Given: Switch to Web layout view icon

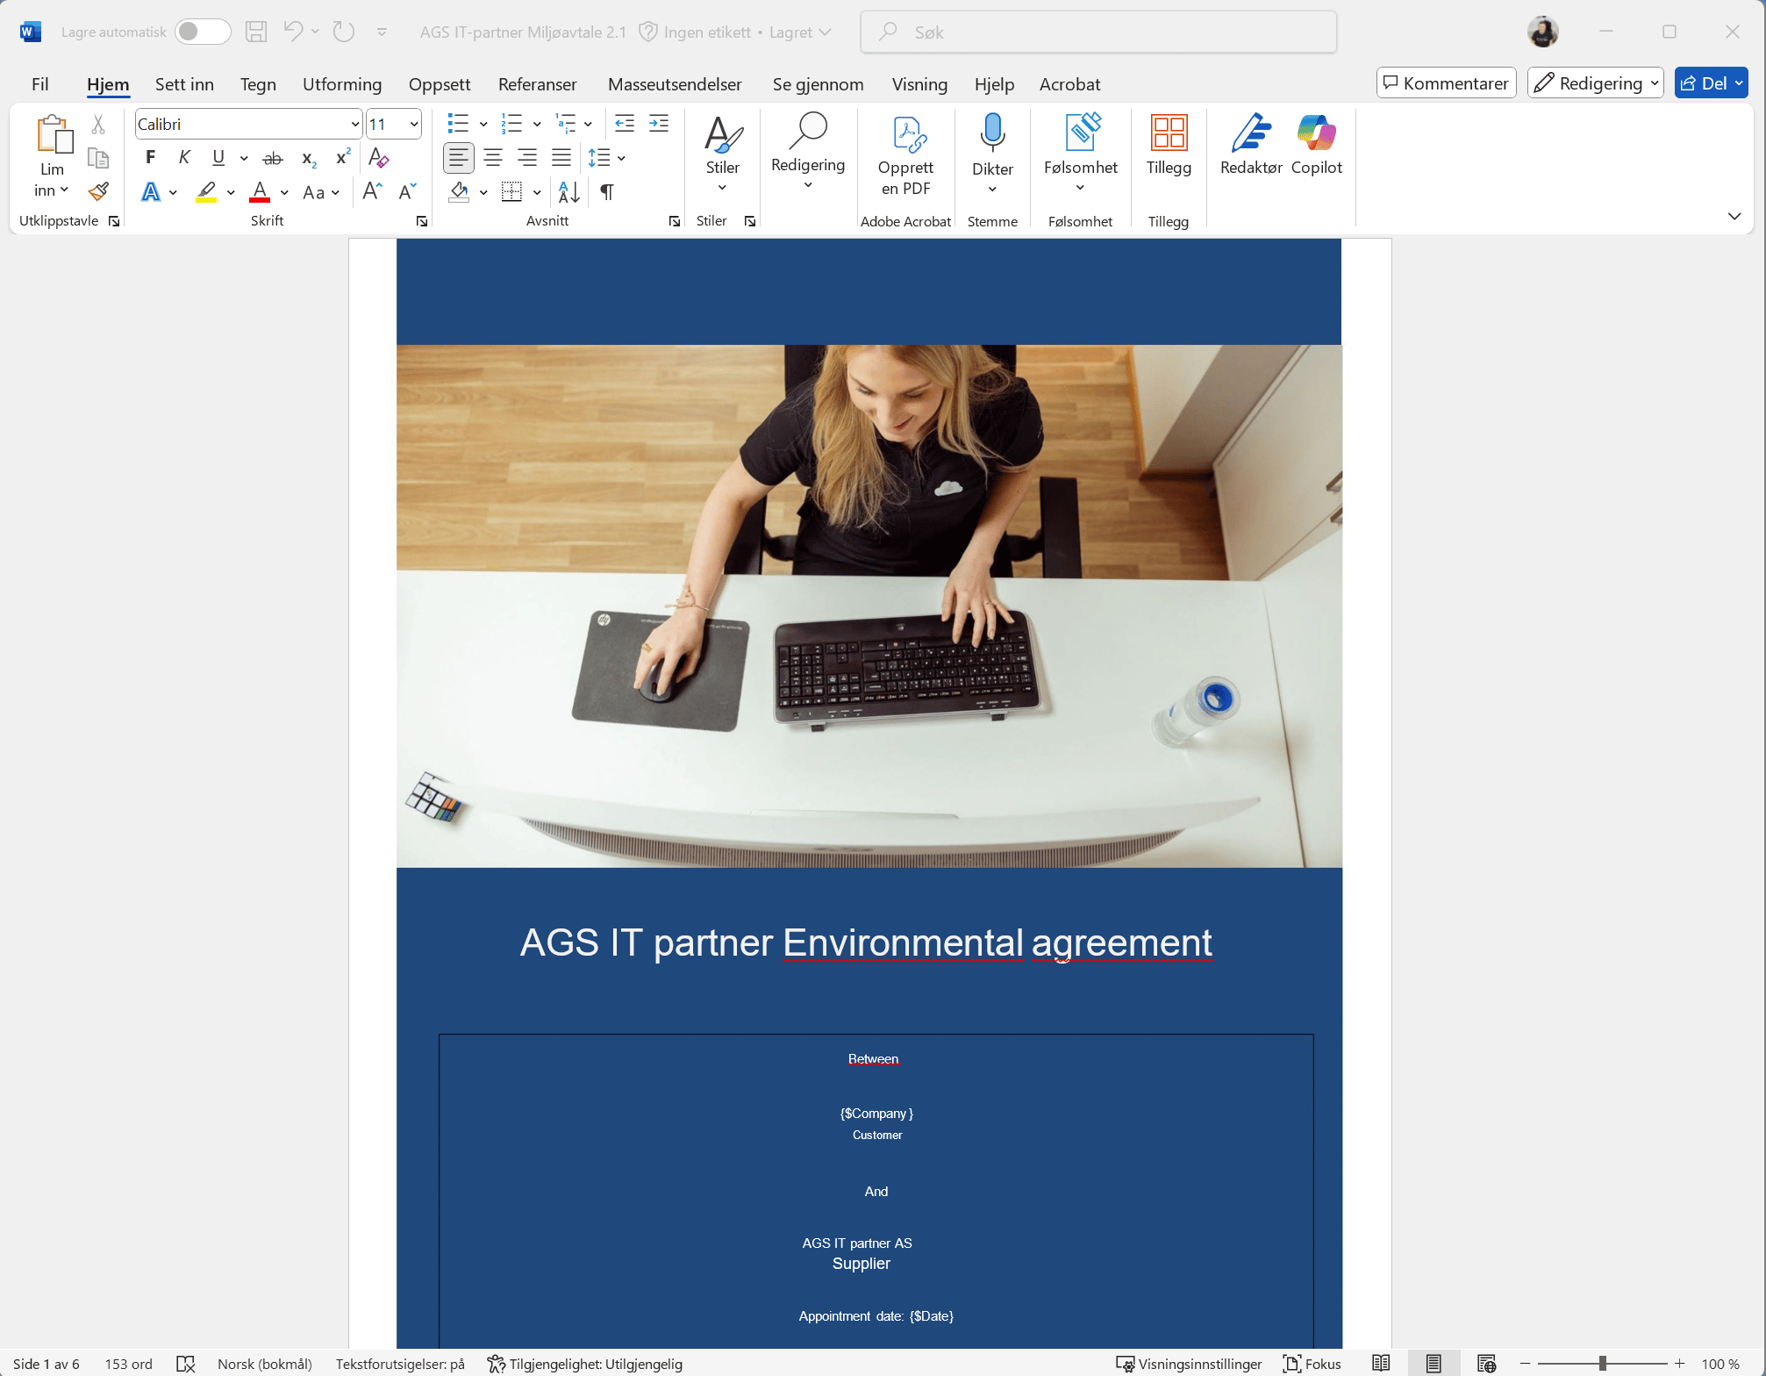Looking at the screenshot, I should 1486,1364.
